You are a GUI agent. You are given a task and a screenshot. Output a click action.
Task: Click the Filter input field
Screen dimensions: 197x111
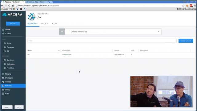click(x=102, y=41)
